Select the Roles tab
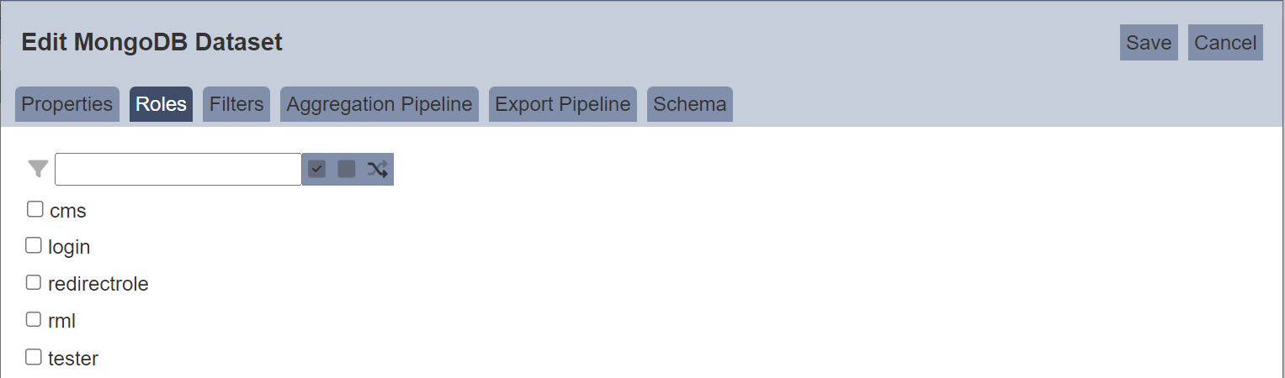 click(x=161, y=104)
